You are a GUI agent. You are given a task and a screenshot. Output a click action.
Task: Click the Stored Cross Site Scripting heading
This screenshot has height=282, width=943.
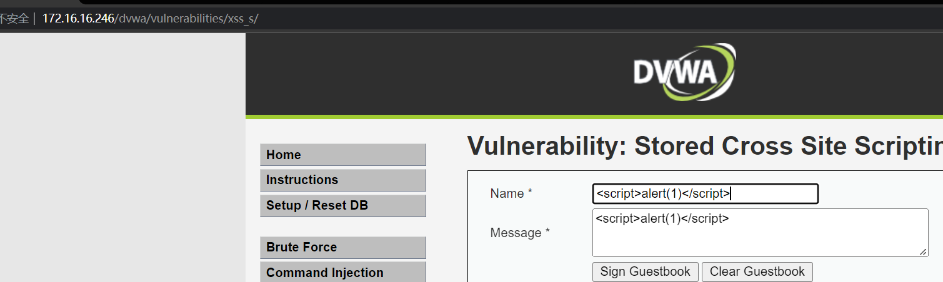point(705,146)
